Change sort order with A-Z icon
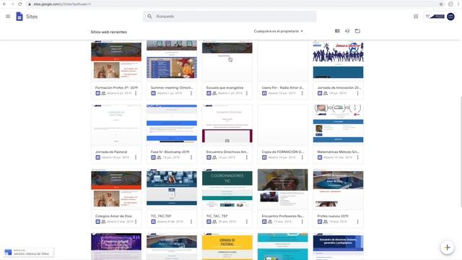Screen dimensions: 462x260 347,31
